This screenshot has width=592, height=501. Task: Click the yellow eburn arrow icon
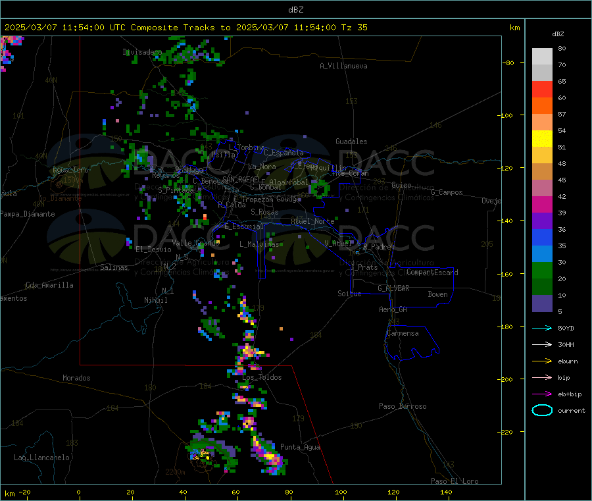pyautogui.click(x=542, y=361)
